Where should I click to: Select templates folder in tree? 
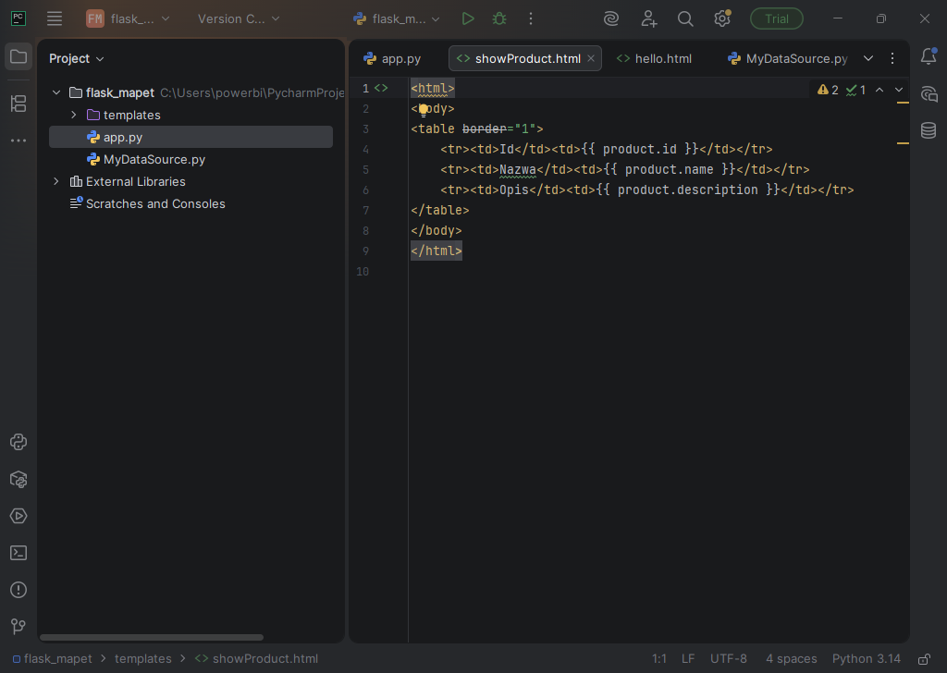pyautogui.click(x=191, y=115)
